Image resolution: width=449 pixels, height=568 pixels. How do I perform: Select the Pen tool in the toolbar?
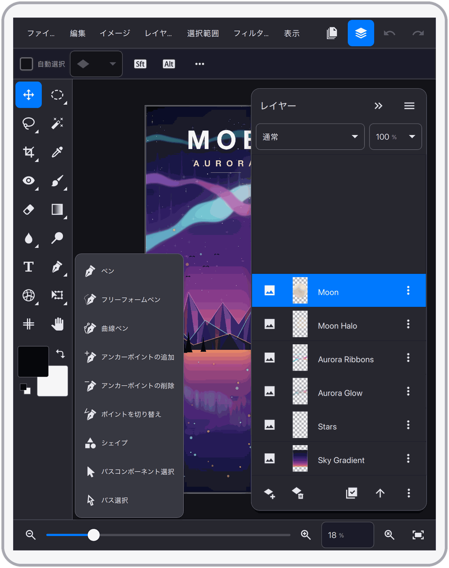tap(57, 267)
